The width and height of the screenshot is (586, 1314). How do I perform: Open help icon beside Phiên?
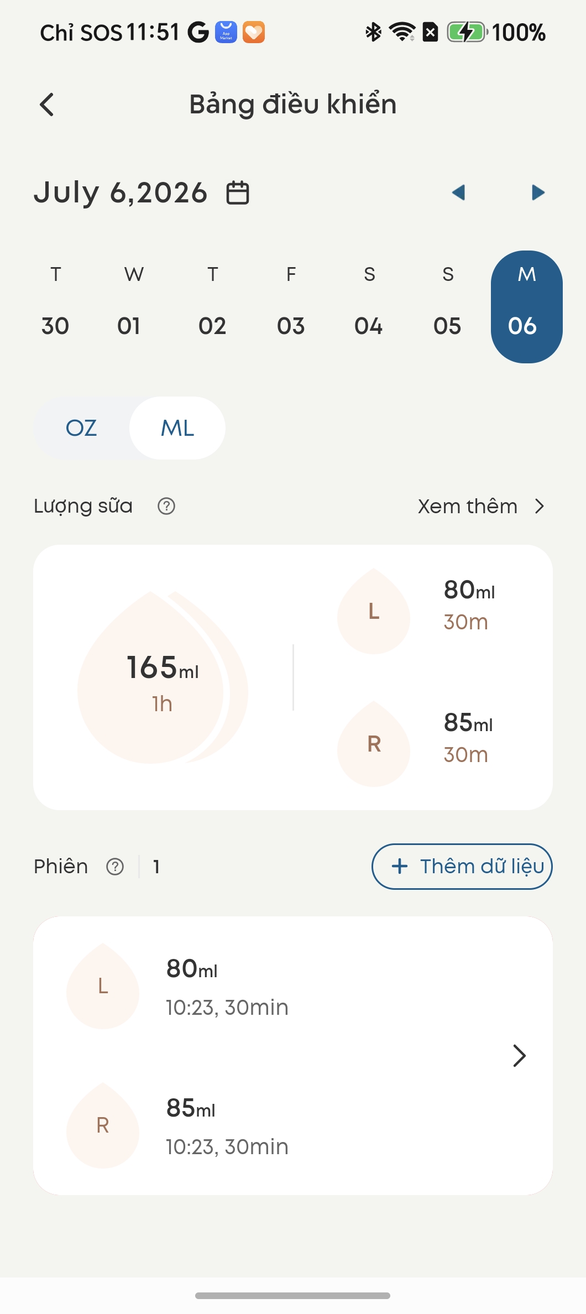[115, 867]
